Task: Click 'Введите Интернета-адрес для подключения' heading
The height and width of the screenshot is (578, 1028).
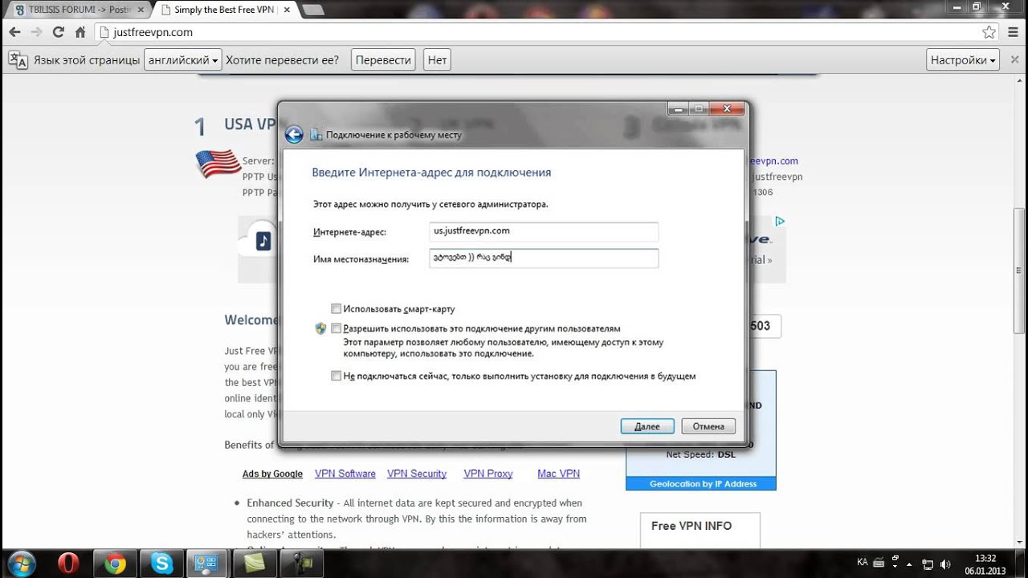Action: click(431, 173)
